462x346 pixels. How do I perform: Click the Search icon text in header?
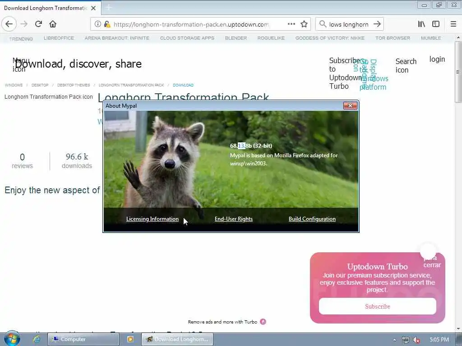tap(406, 66)
